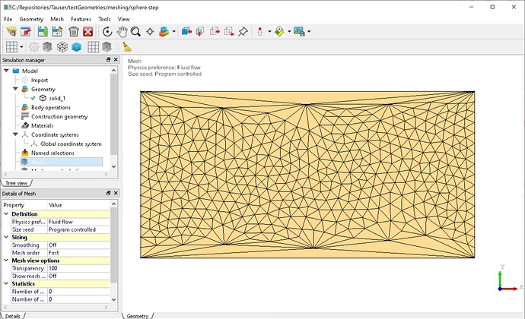The image size is (525, 319).
Task: Collapse the Coordinate systems tree node
Action: click(15, 134)
